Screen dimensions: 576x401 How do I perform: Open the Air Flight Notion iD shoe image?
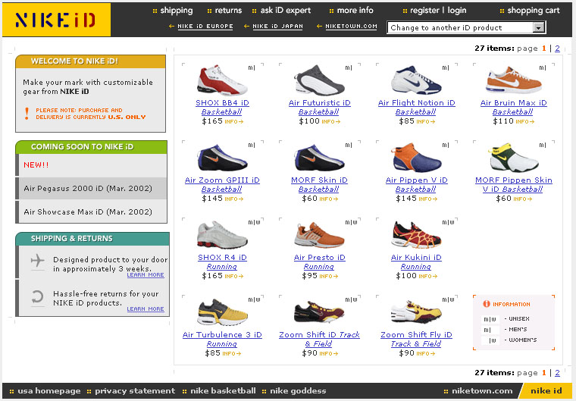[416, 80]
